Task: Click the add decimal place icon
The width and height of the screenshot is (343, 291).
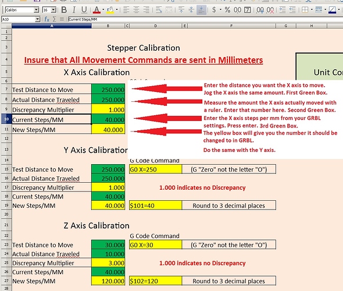Action: click(x=260, y=10)
